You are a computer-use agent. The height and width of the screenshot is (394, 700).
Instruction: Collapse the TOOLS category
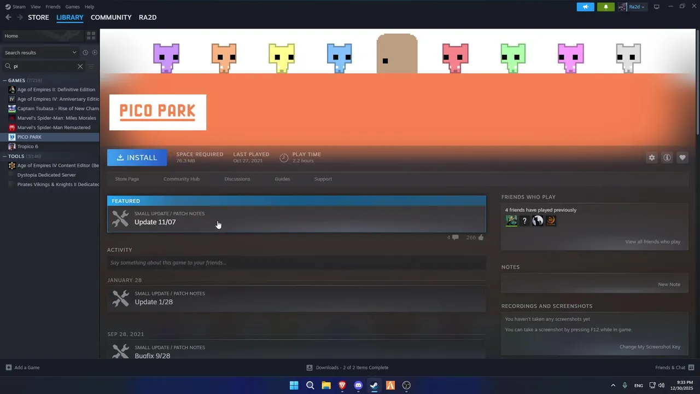tap(5, 157)
